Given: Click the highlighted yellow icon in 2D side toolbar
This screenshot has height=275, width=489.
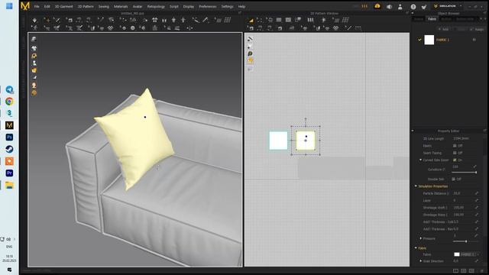Looking at the screenshot, I should coord(250,61).
